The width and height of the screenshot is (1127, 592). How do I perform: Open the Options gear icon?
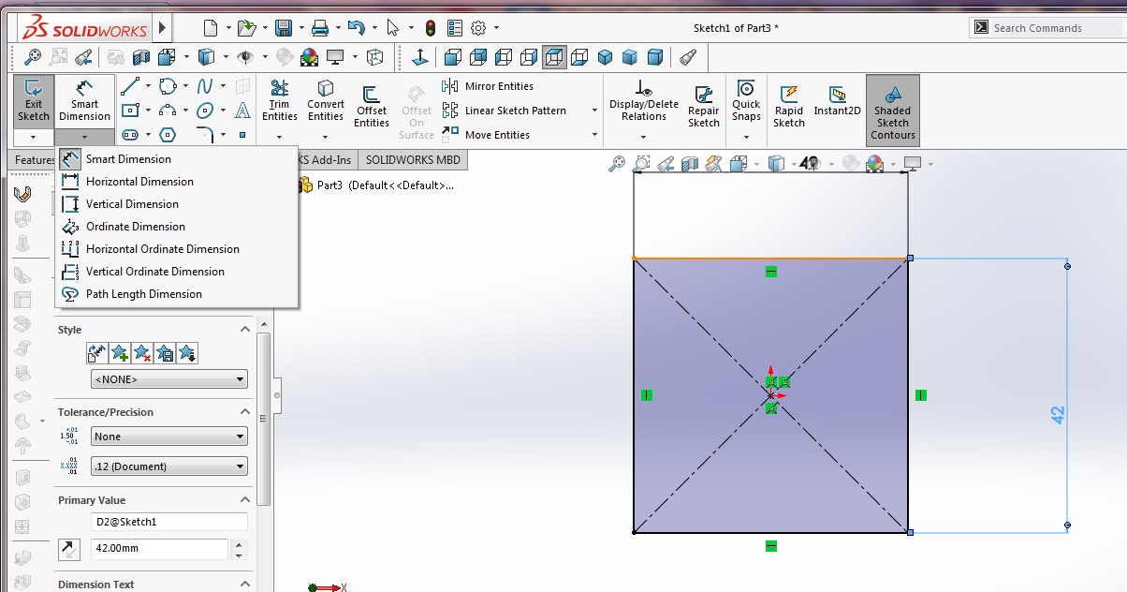click(x=478, y=27)
